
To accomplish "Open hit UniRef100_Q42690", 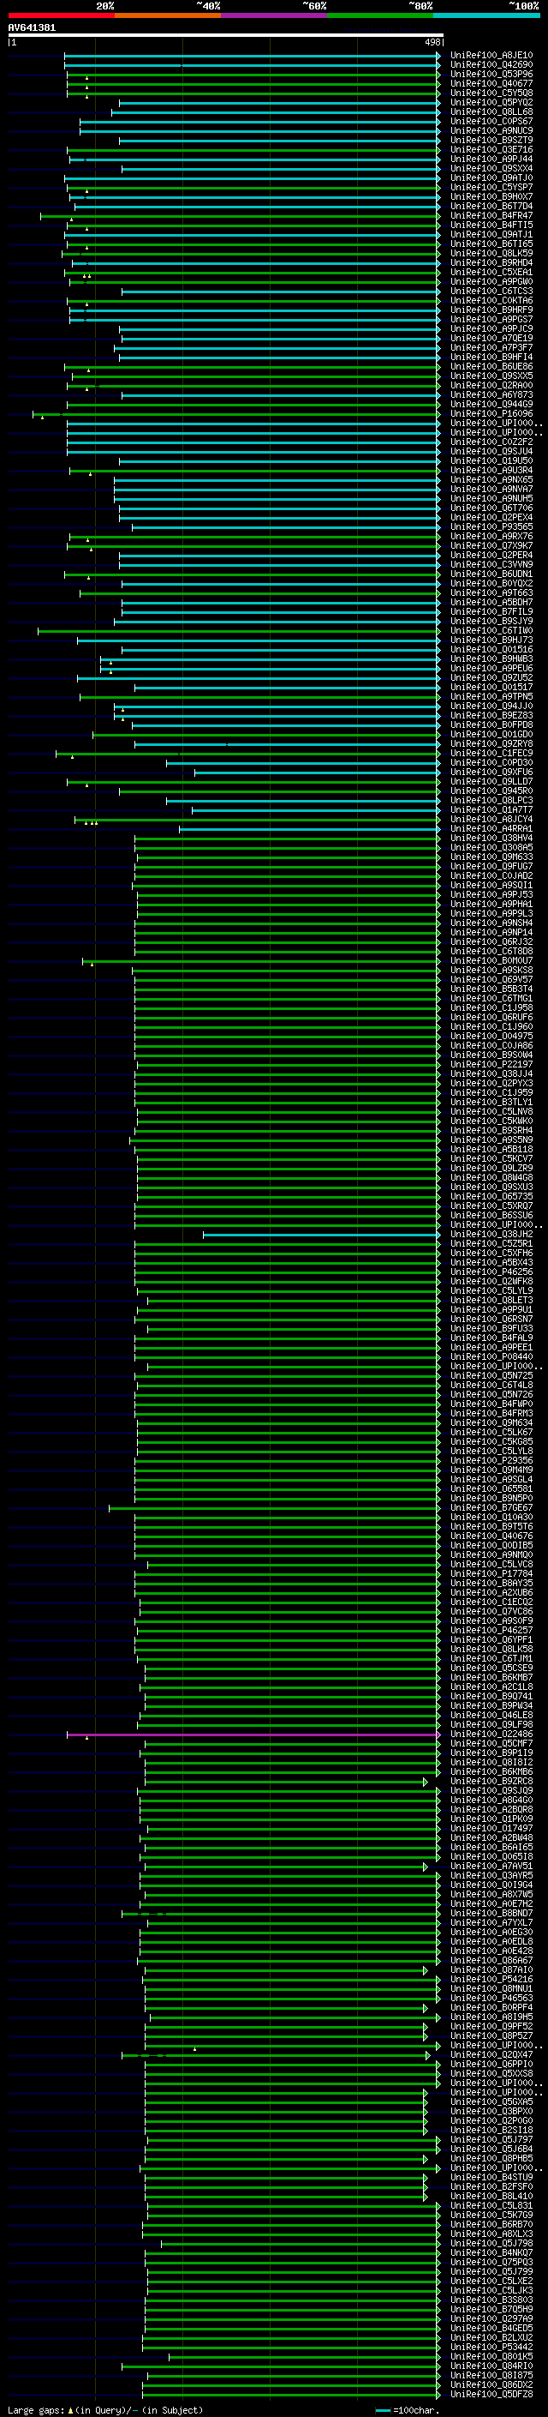I will [x=491, y=65].
